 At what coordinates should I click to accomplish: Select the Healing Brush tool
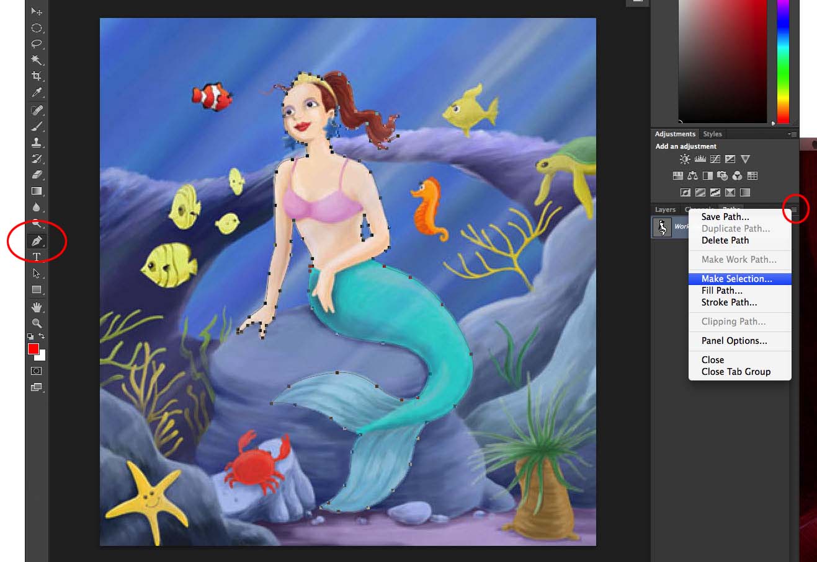37,110
